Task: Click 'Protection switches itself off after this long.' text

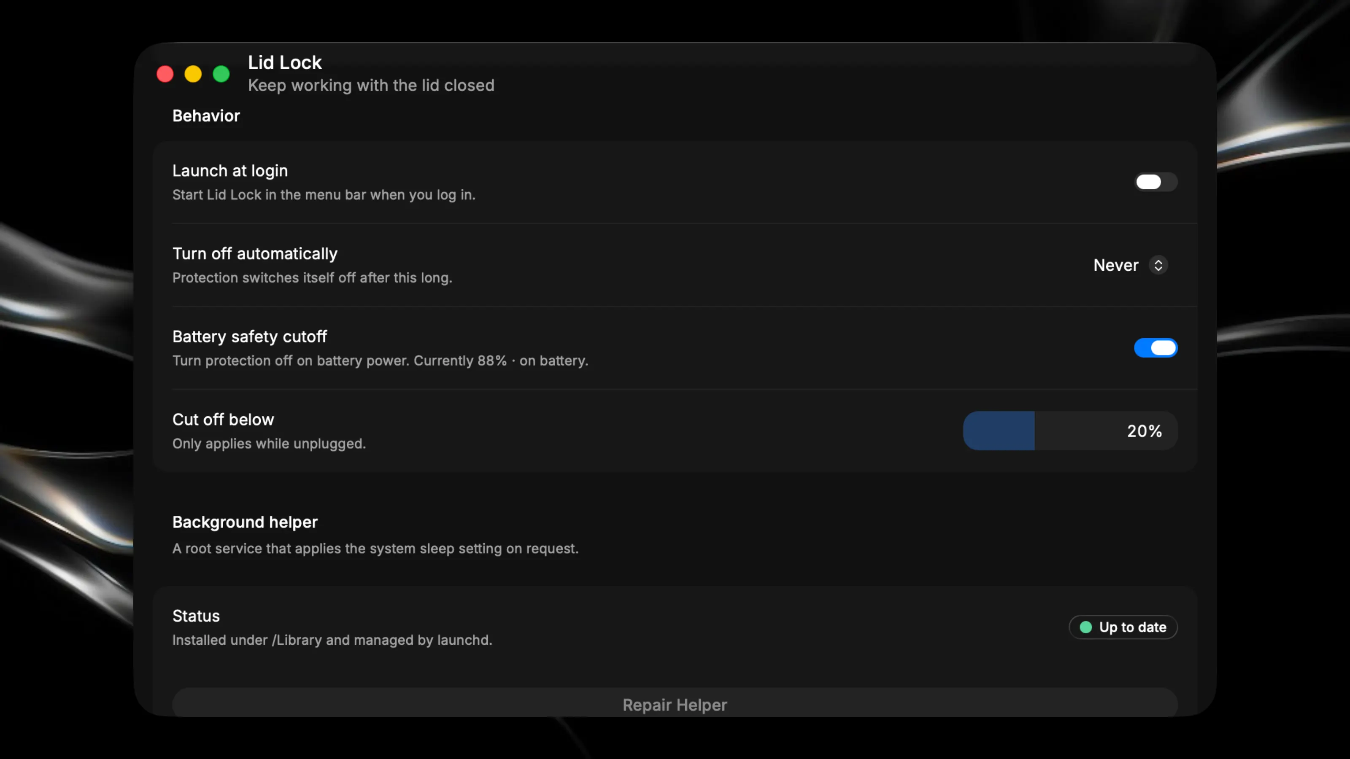Action: tap(312, 277)
